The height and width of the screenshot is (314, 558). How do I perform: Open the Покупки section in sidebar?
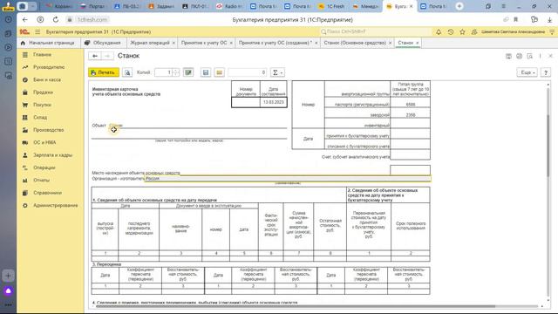[43, 105]
